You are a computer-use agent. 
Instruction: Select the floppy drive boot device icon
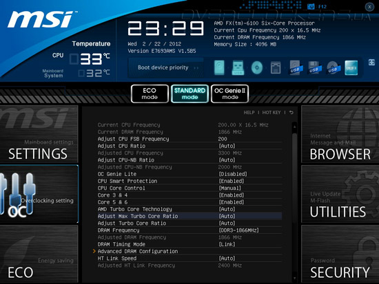click(x=276, y=67)
